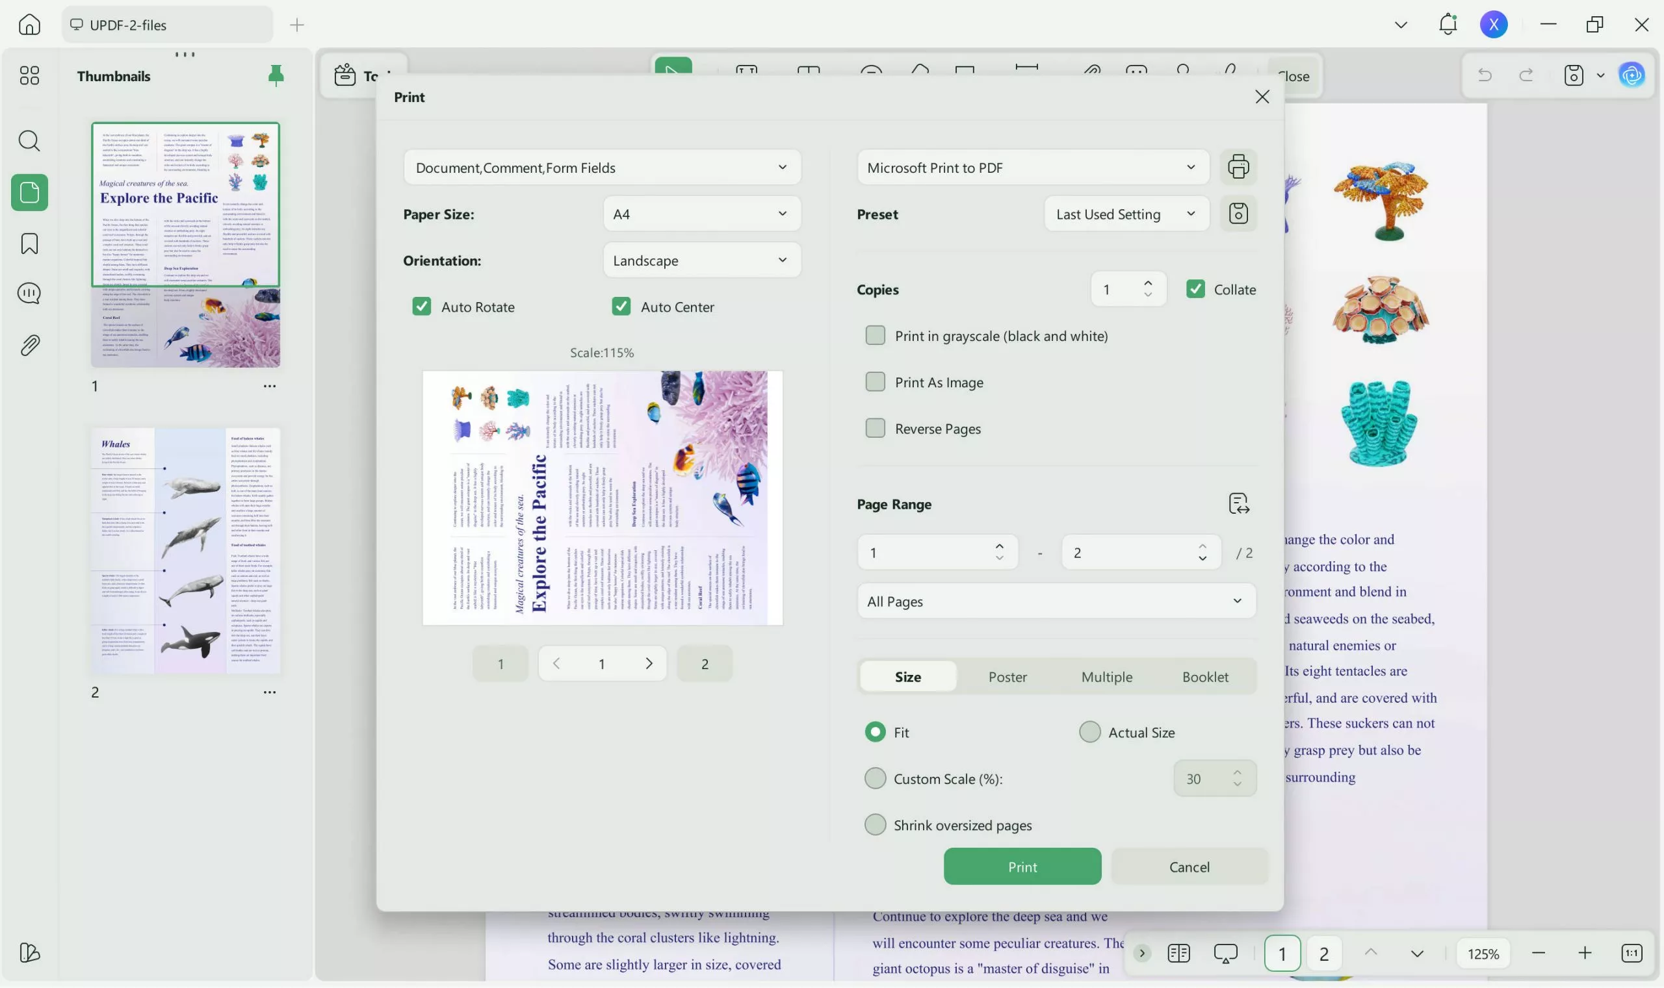
Task: Click the Cancel button
Action: coord(1188,866)
